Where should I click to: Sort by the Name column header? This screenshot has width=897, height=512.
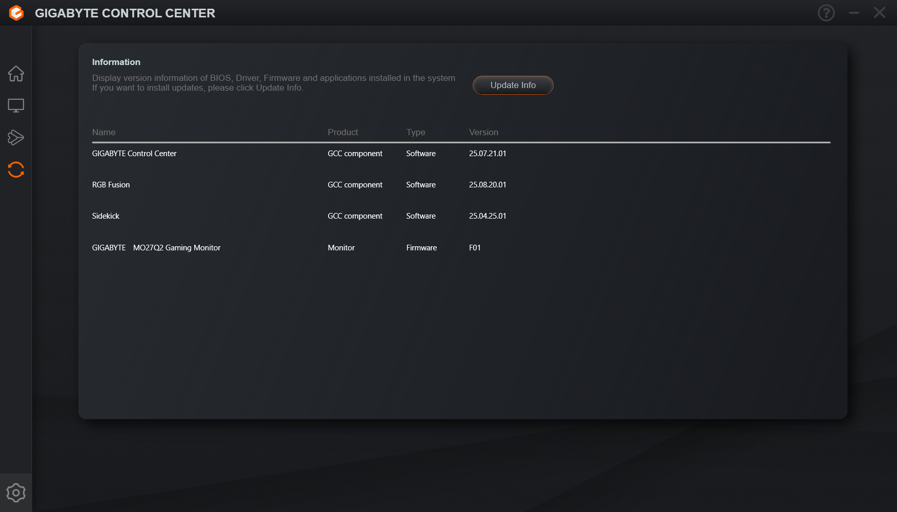pyautogui.click(x=104, y=132)
